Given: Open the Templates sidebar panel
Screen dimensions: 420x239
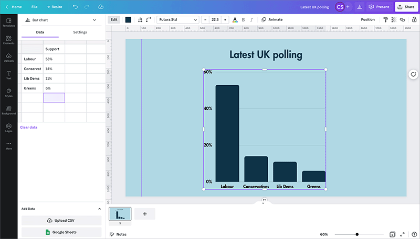Looking at the screenshot, I should point(8,22).
